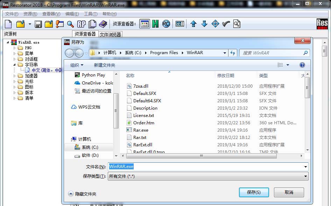Open 系统 (C:) in navigation pane
Screen dimensions: 331x206
(90, 147)
